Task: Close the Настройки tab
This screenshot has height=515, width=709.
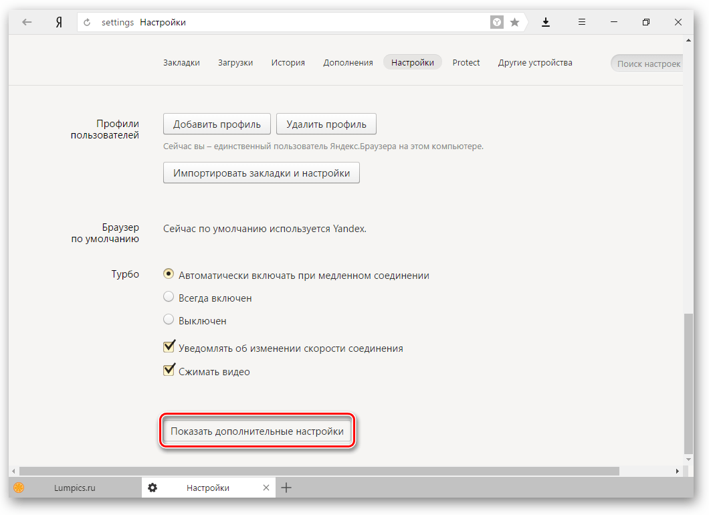Action: [266, 488]
